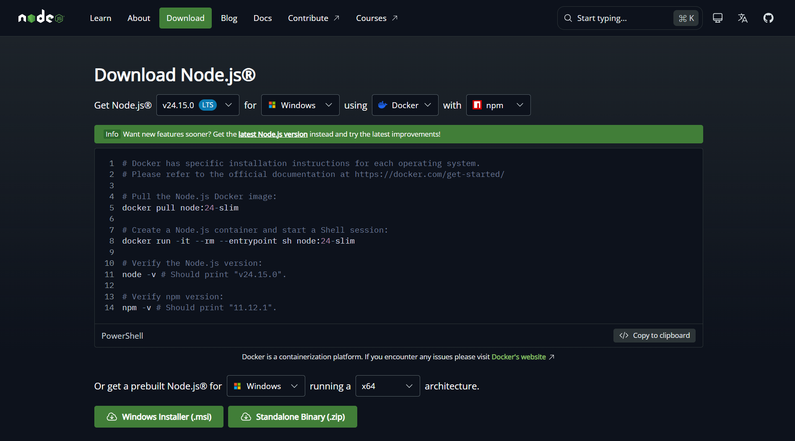Screen dimensions: 795x441
Task: Click the ⌘K shortcut badge
Action: 686,18
